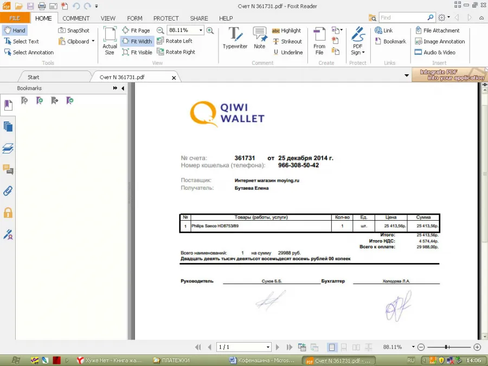Insert an Image Annotation
This screenshot has width=488, height=366.
pyautogui.click(x=440, y=41)
